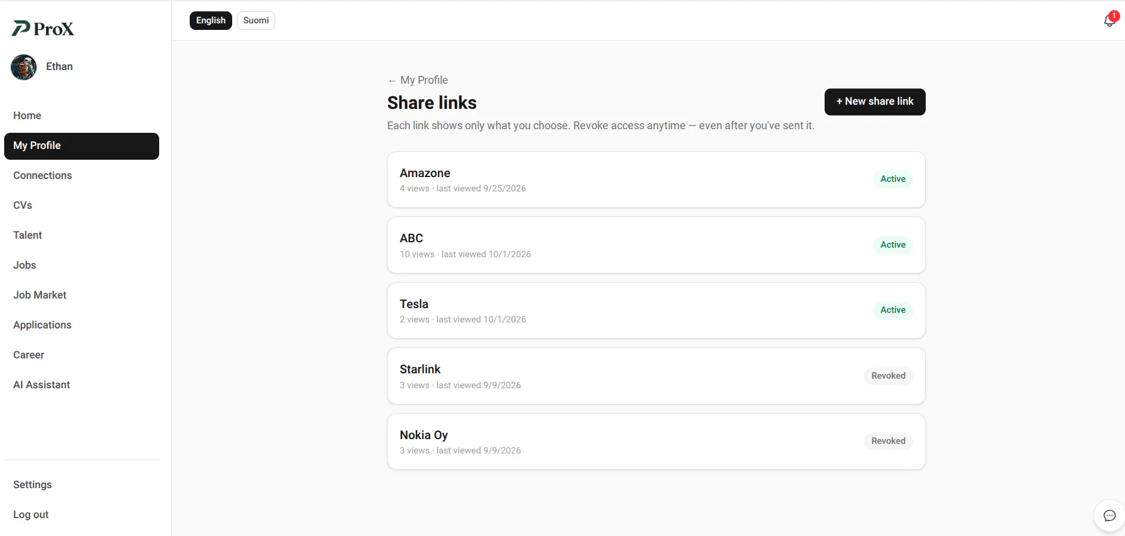Open the Nokia Oy share link
Image resolution: width=1125 pixels, height=536 pixels.
(656, 441)
